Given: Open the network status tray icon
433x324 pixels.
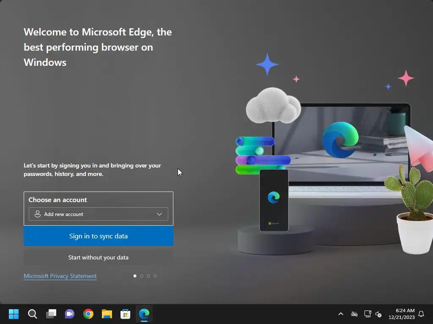Looking at the screenshot, I should click(367, 314).
